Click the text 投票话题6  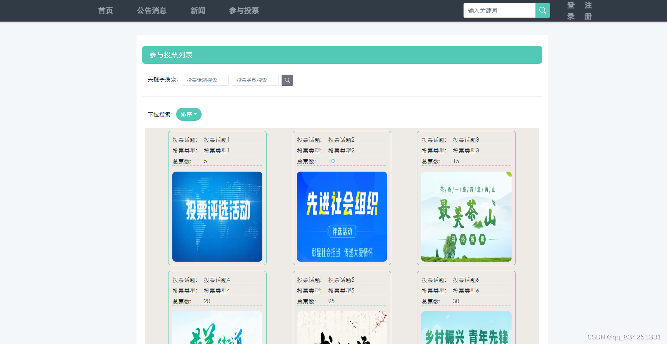coord(466,280)
